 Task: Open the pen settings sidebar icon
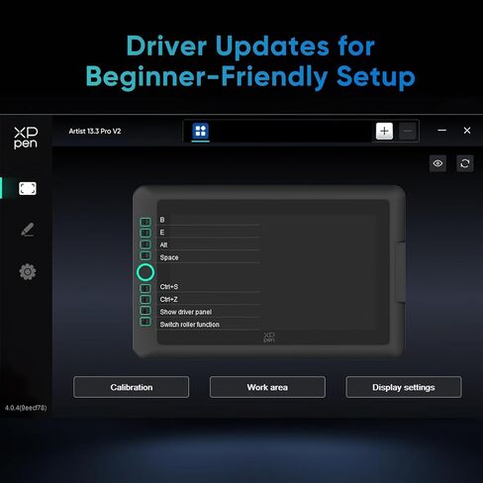[x=28, y=230]
